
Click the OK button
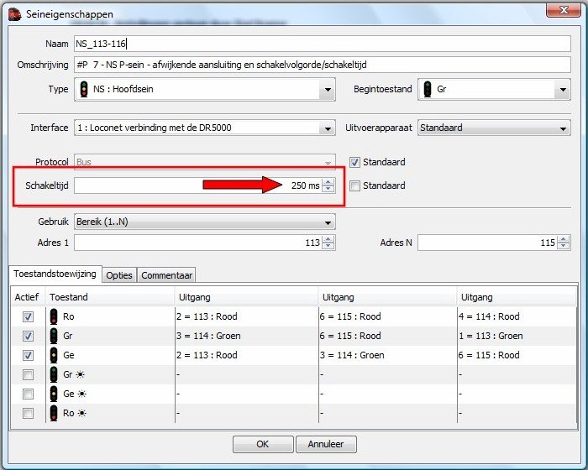coord(263,444)
